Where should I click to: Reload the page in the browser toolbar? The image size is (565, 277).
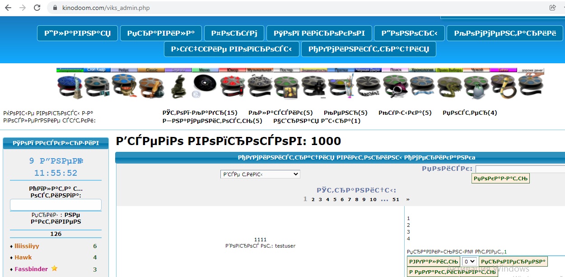click(37, 8)
